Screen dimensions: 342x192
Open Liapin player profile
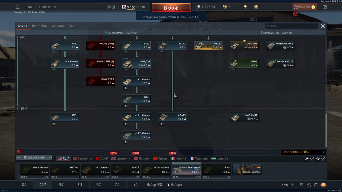point(133,7)
